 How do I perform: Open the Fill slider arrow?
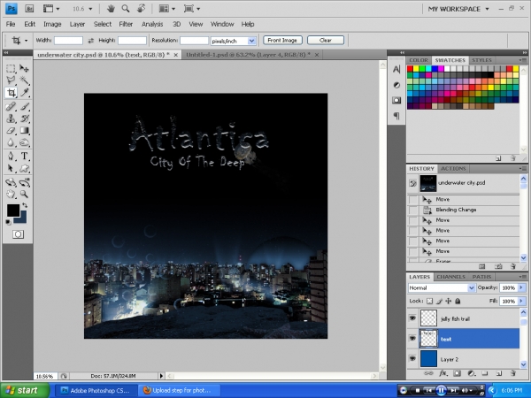[521, 301]
